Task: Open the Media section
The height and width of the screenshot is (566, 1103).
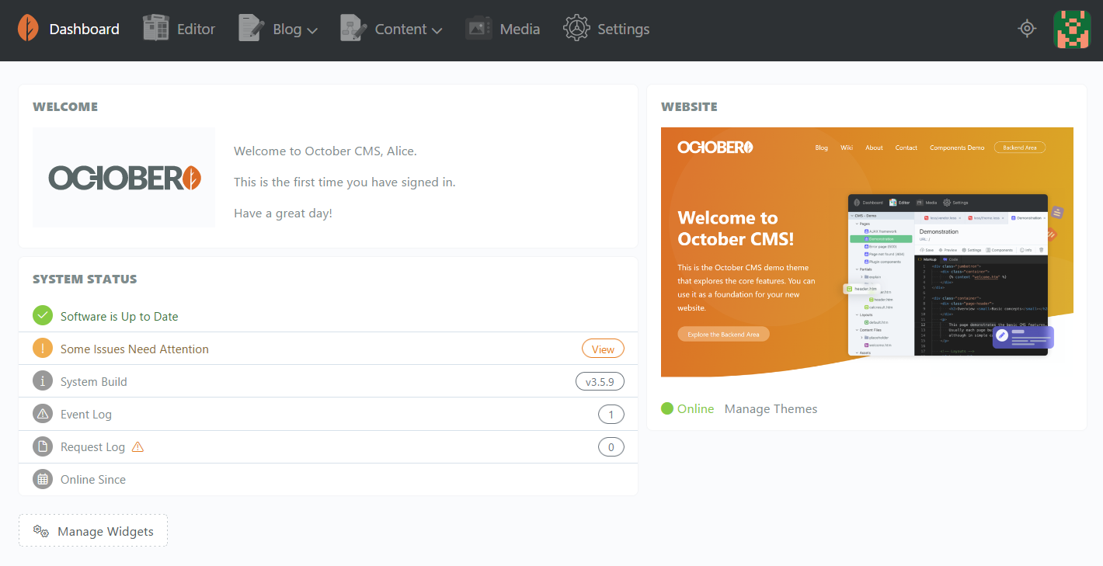Action: point(520,30)
